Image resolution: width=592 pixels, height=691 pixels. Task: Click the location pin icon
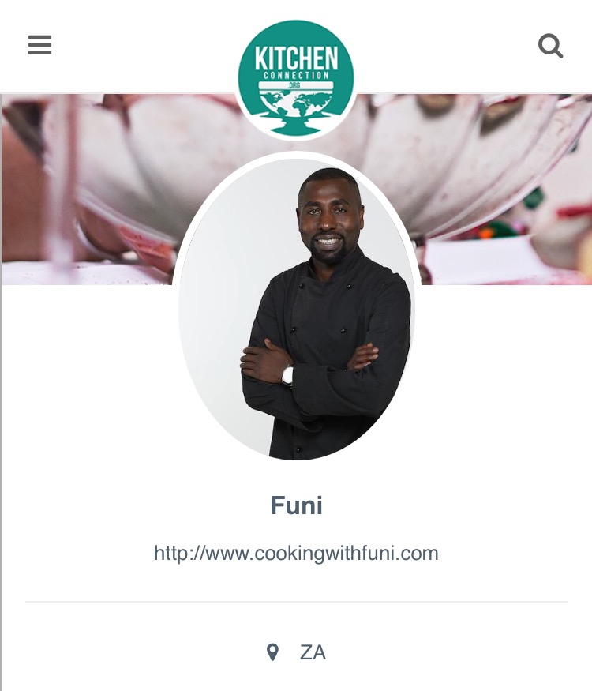tap(272, 652)
